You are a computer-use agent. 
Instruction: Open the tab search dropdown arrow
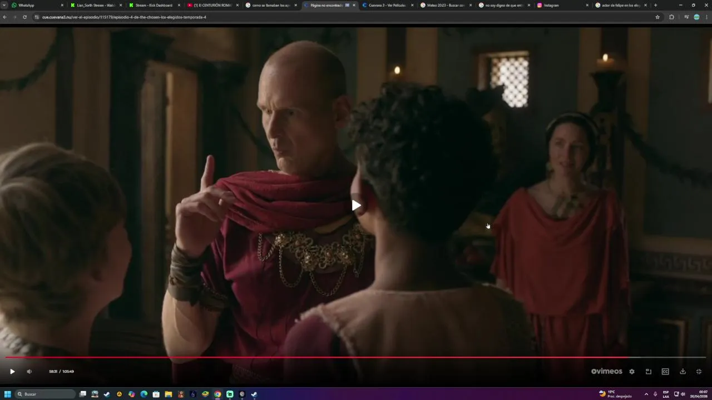pos(4,5)
